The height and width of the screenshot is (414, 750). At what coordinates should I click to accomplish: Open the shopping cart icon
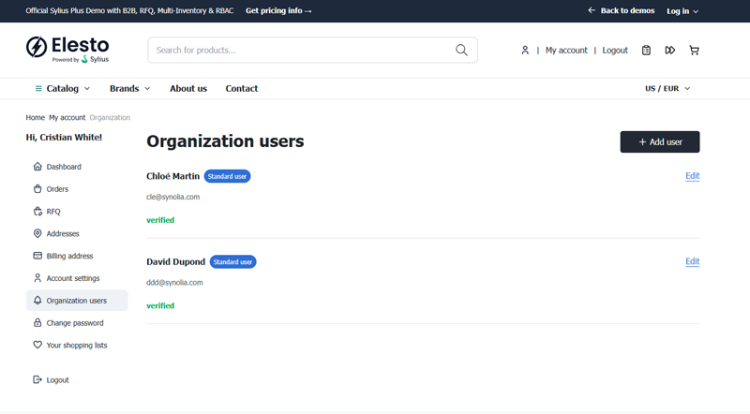[x=694, y=51]
